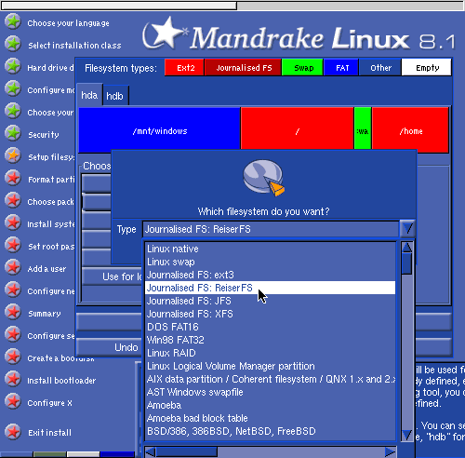Click the install progress bar at top
The width and height of the screenshot is (465, 458).
pos(232,6)
